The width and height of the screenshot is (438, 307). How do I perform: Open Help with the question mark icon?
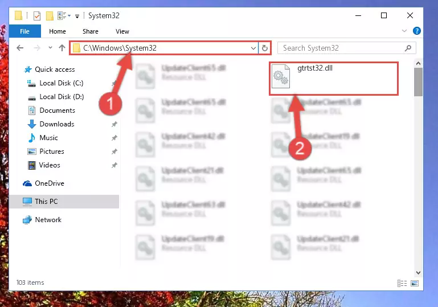point(416,31)
